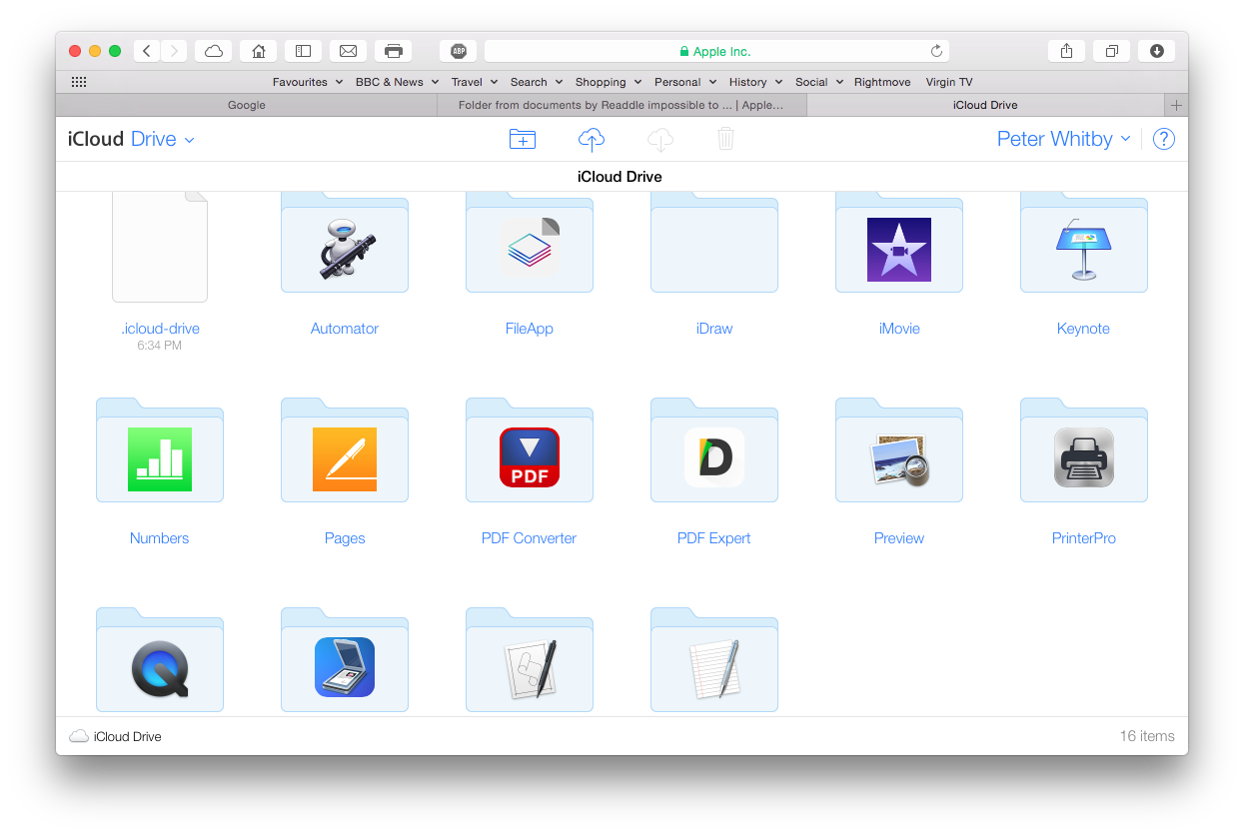This screenshot has width=1244, height=835.
Task: Expand the Personal bookmarks menu
Action: point(685,82)
